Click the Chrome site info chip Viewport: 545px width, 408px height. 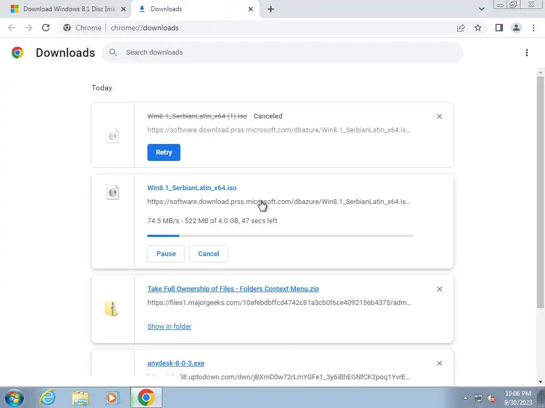tap(82, 28)
